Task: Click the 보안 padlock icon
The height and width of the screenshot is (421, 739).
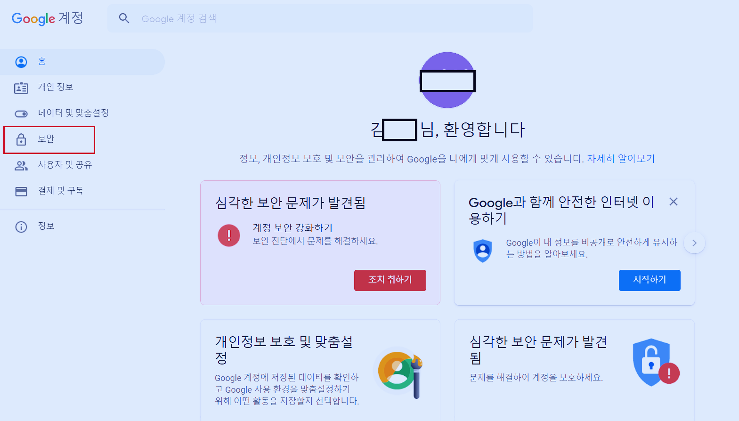Action: (21, 139)
